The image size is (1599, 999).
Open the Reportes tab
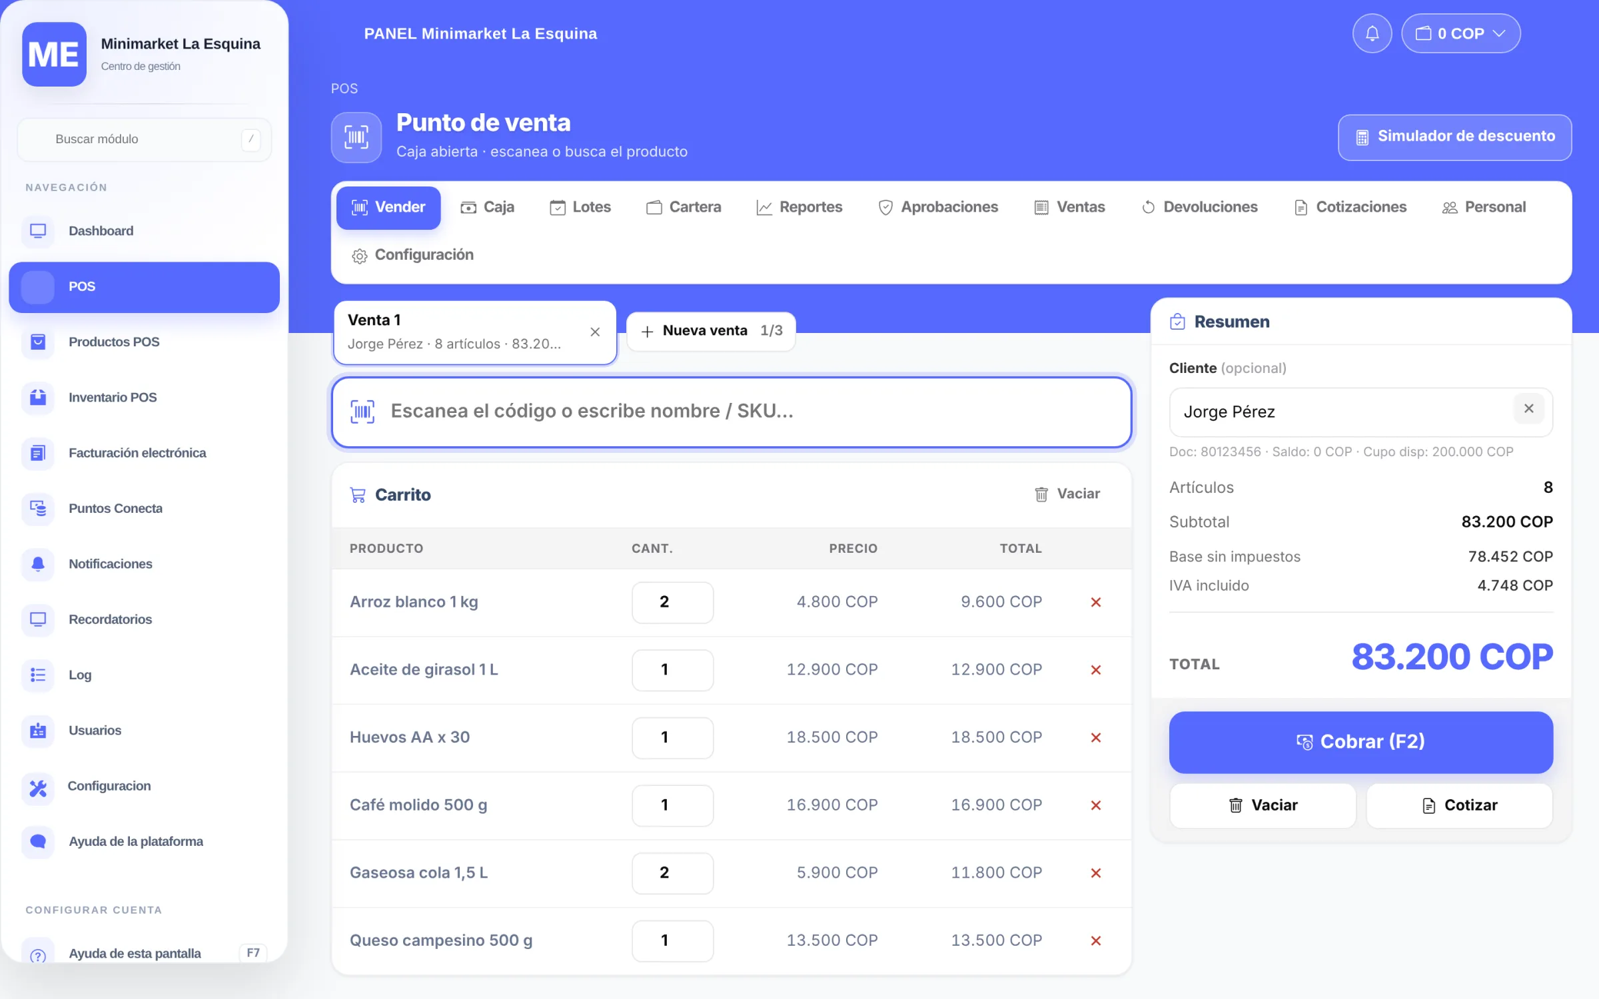coord(799,207)
